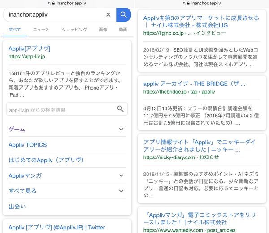Viewport: 269px width, 233px height.
Task: Click the 158161件のアプリレビュー snippet
Action: point(65,84)
